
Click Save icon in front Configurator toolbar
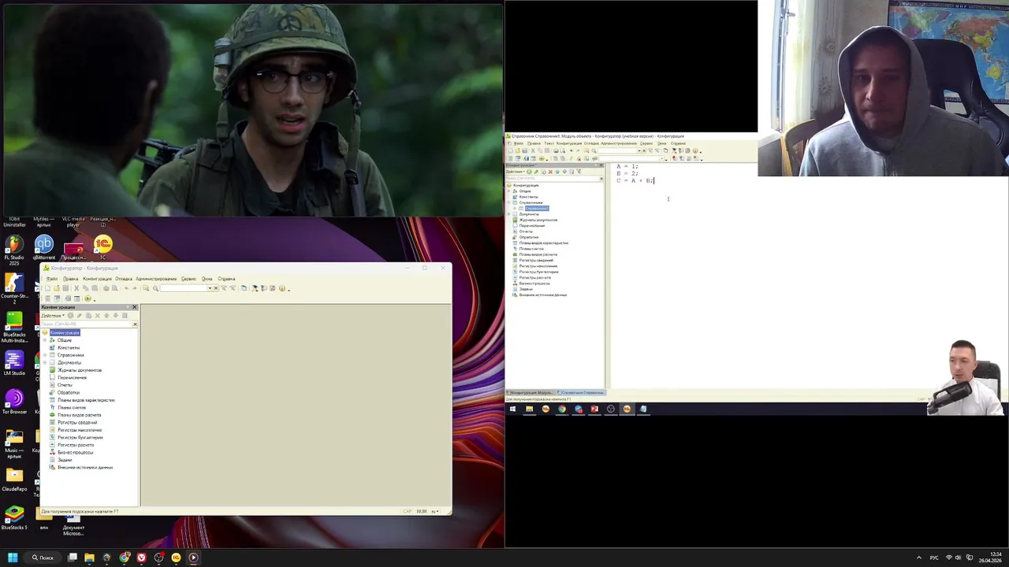point(65,288)
